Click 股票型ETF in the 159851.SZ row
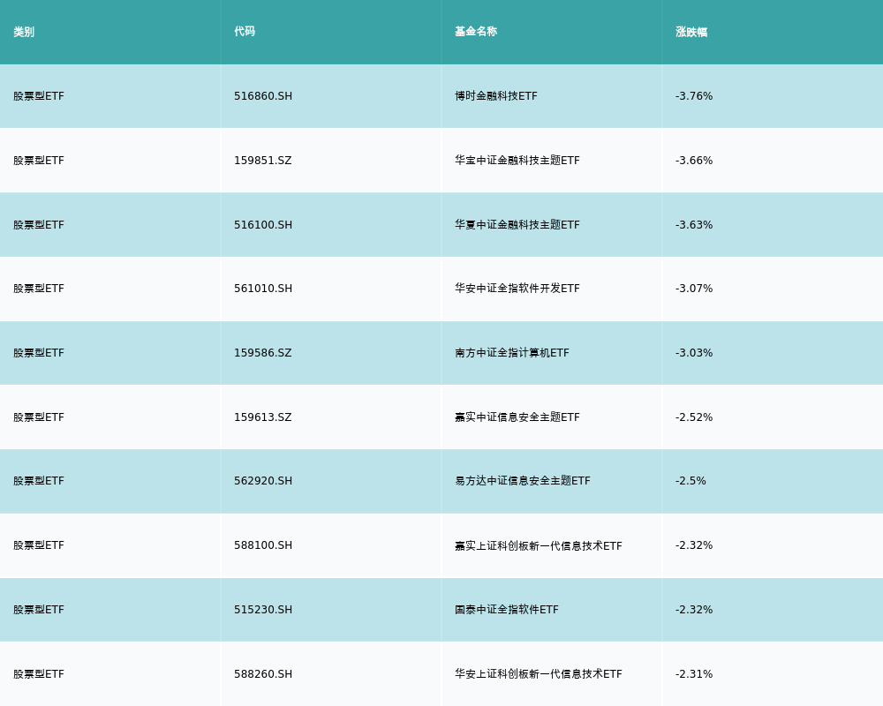 click(39, 161)
